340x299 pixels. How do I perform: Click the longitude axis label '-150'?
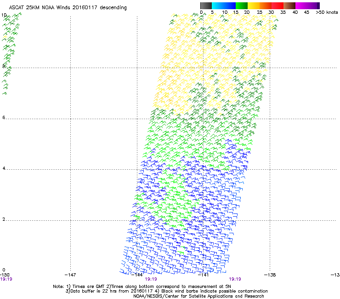(5, 275)
